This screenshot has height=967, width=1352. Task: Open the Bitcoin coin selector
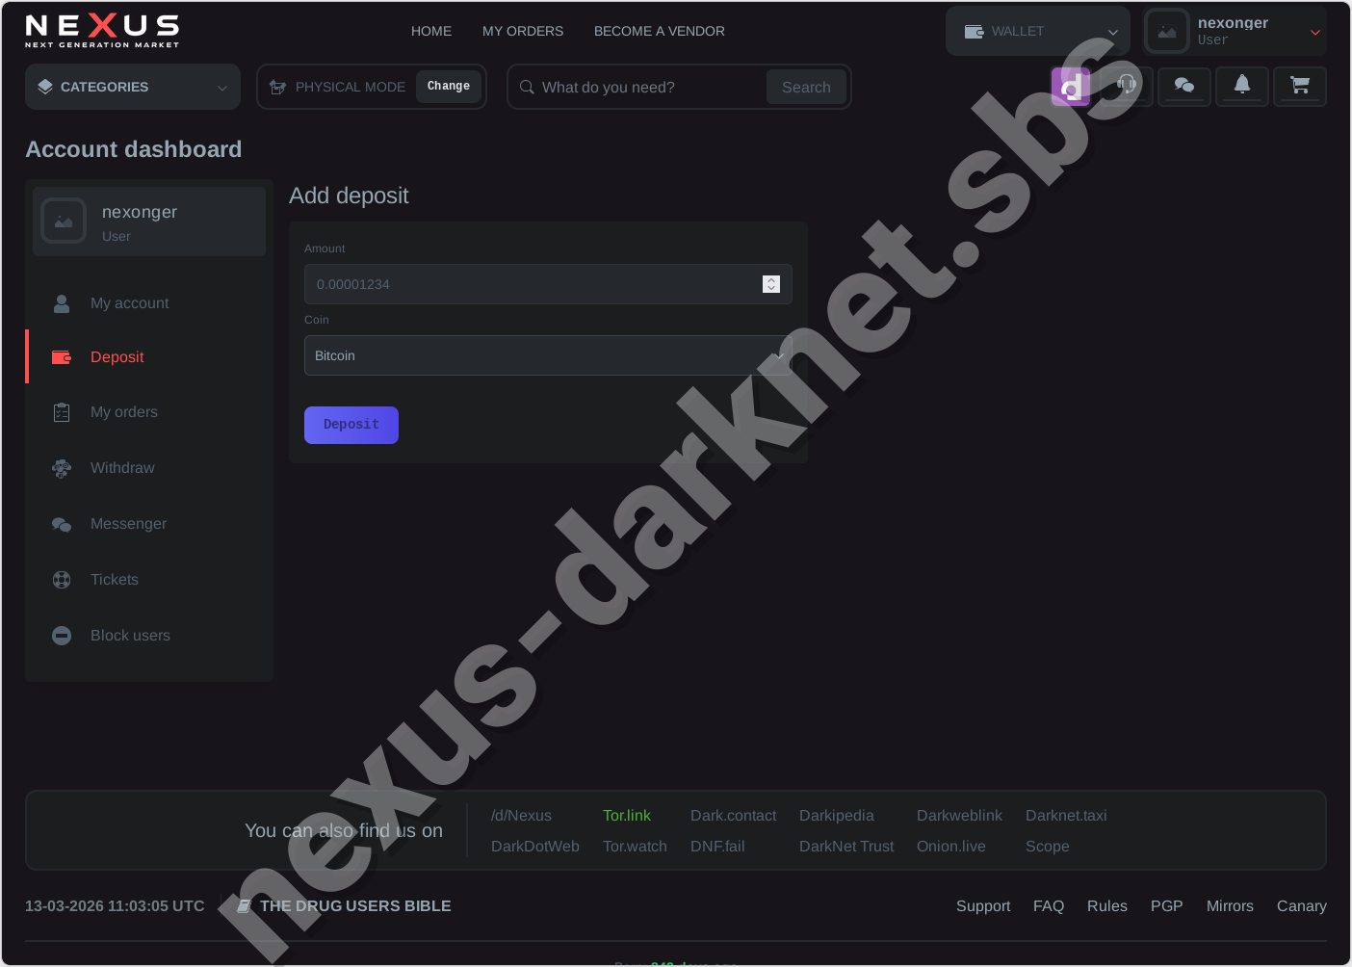548,355
